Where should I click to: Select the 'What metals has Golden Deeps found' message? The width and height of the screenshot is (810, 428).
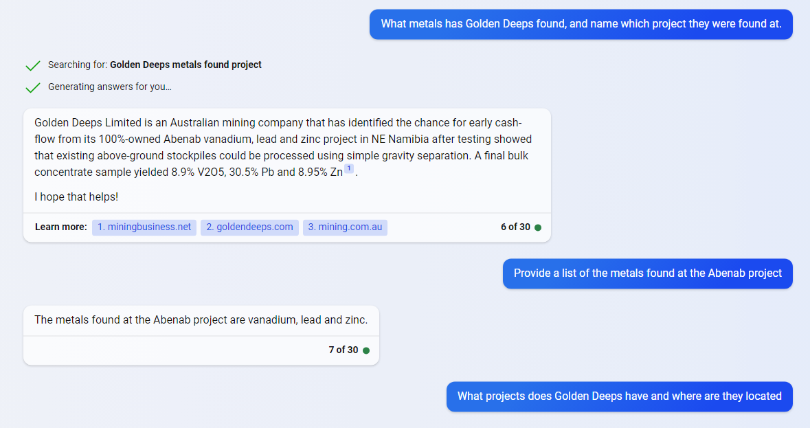tap(581, 24)
